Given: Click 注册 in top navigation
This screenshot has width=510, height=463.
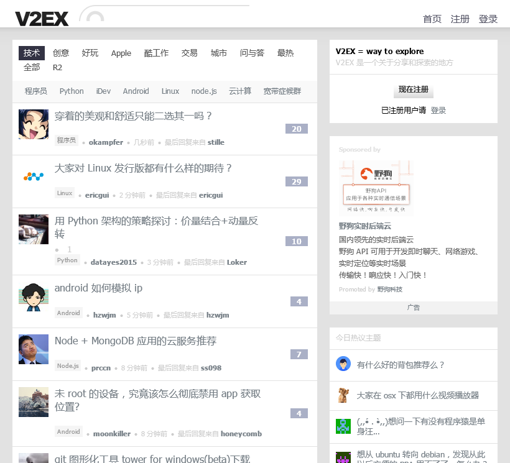Looking at the screenshot, I should (x=460, y=19).
